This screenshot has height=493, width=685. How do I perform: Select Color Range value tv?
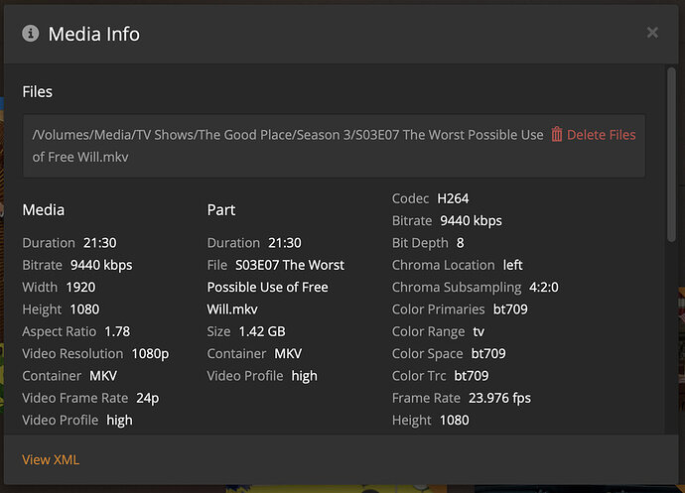[x=479, y=332]
